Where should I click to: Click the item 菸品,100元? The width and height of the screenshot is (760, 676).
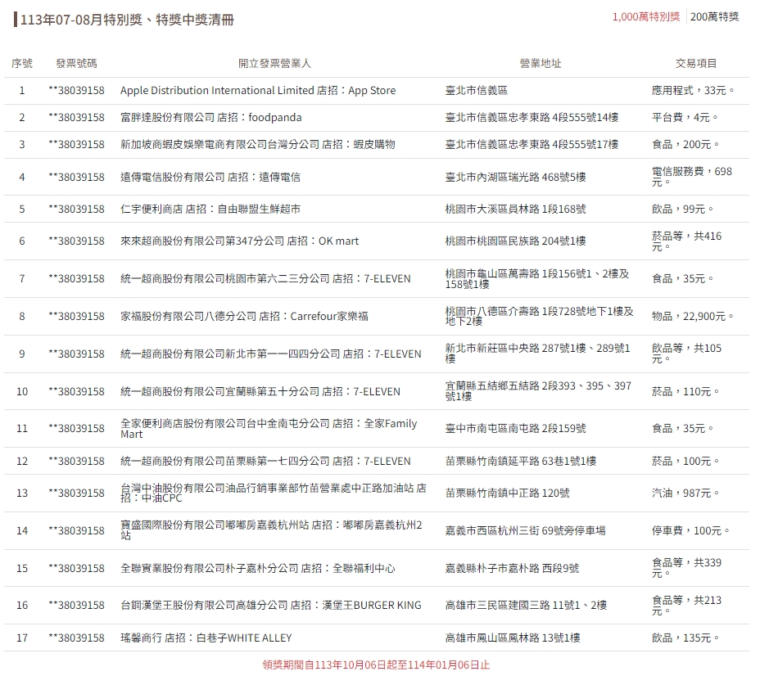click(685, 462)
